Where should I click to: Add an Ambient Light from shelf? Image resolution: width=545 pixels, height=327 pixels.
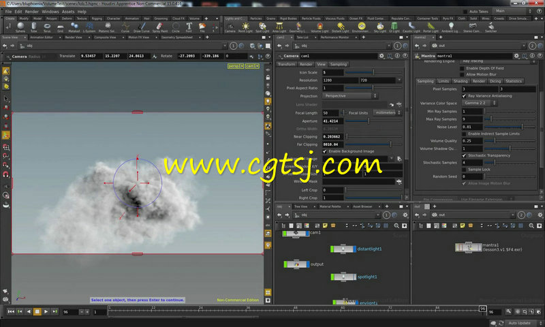[x=451, y=27]
